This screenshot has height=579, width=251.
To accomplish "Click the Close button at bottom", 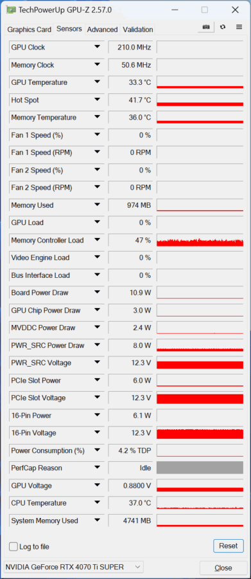I will tap(223, 567).
